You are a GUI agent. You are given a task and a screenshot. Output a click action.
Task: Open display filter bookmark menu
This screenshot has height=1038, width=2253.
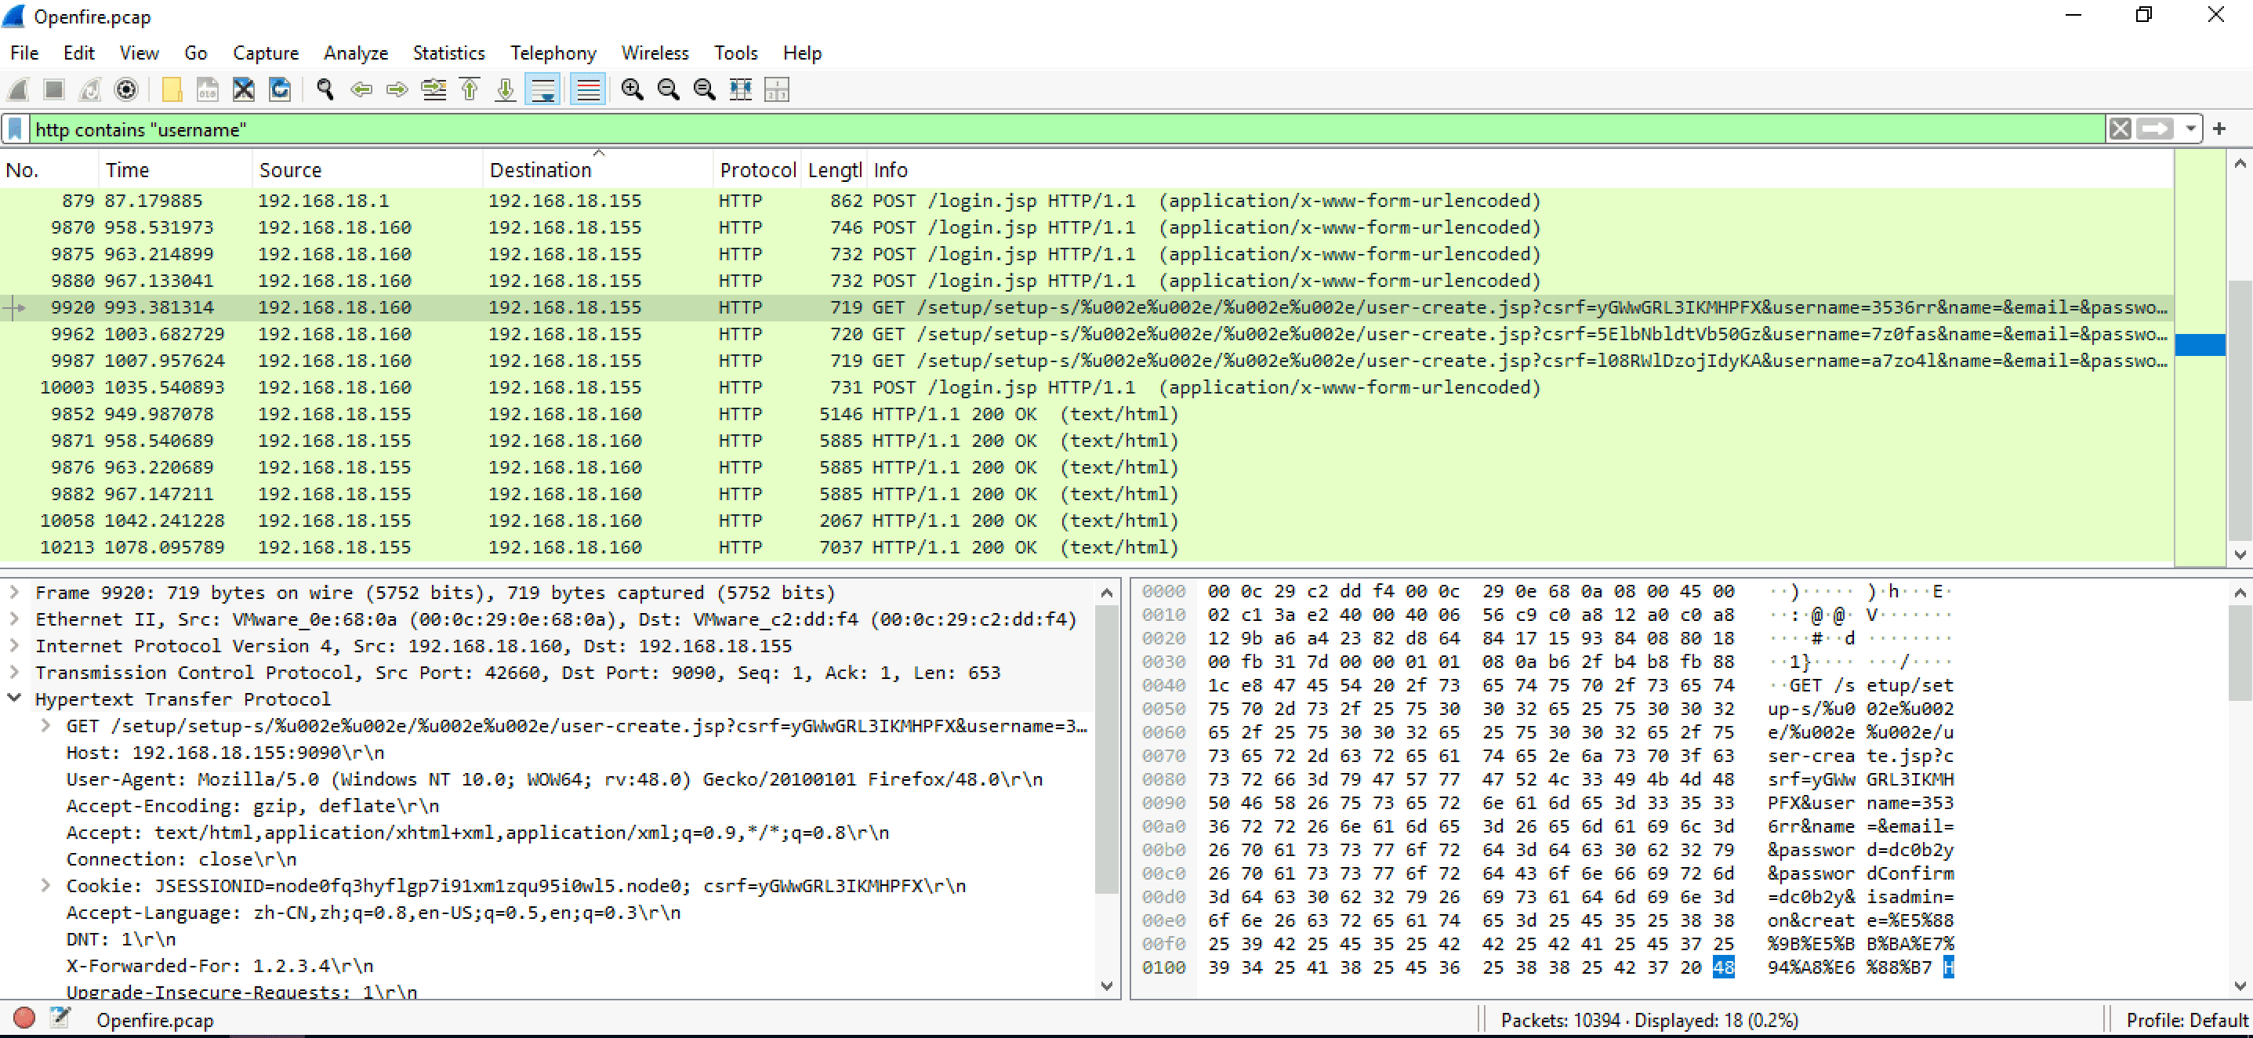pos(15,129)
